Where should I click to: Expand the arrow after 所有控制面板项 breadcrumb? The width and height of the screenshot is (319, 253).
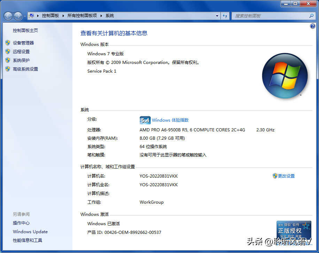pos(101,16)
